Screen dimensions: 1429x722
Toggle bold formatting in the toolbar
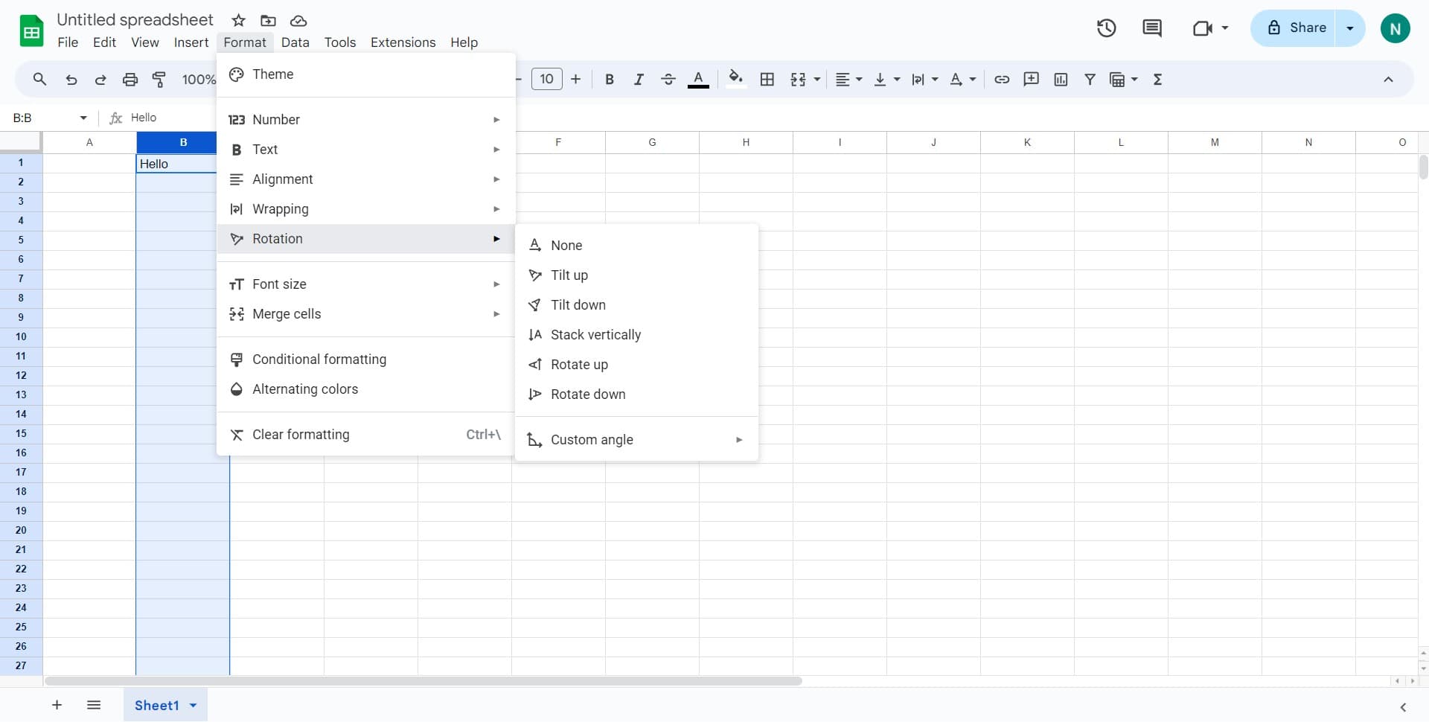(609, 79)
